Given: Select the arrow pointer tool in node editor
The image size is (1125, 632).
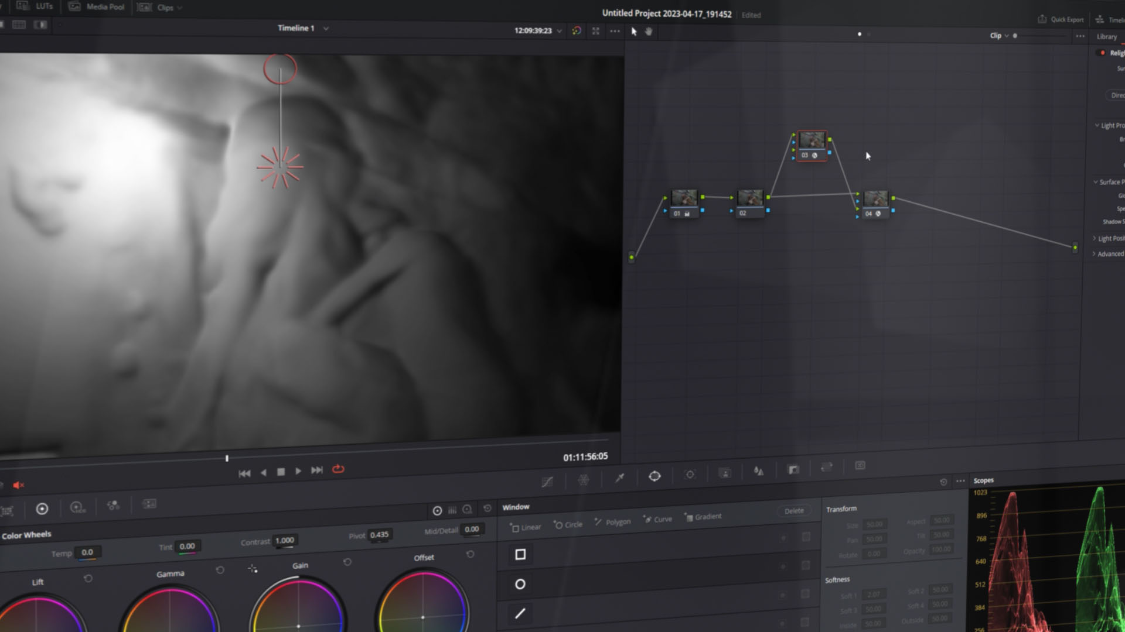Looking at the screenshot, I should (633, 32).
